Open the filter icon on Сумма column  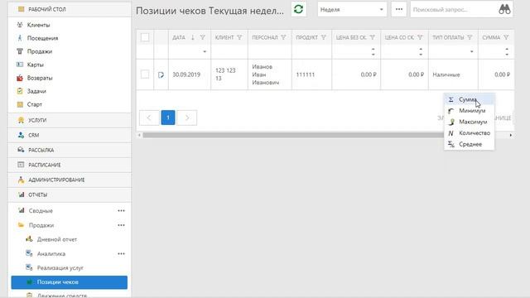(506, 37)
